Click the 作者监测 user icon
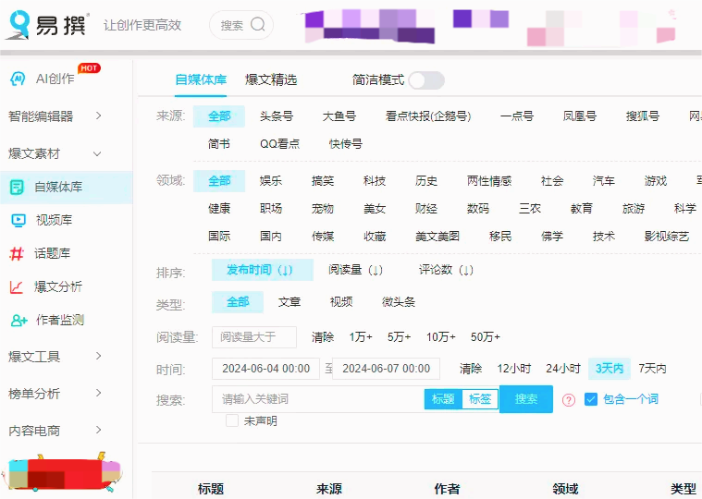The height and width of the screenshot is (499, 702). [x=18, y=320]
